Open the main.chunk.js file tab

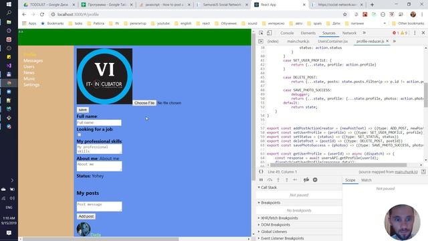[x=298, y=42]
